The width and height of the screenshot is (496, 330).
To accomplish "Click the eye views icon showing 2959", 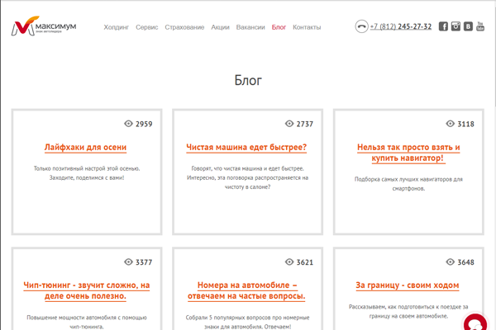I will [128, 124].
